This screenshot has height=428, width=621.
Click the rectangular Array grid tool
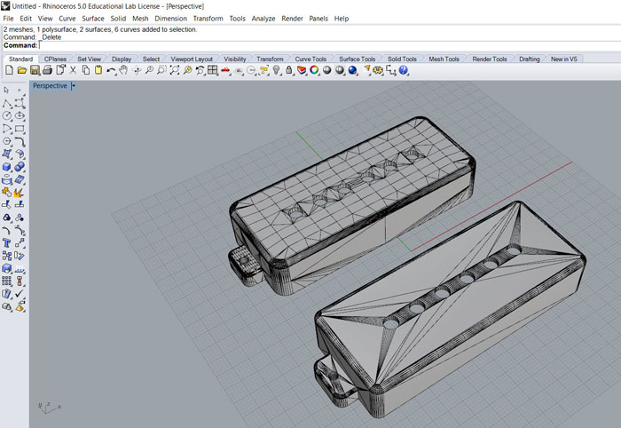7,281
